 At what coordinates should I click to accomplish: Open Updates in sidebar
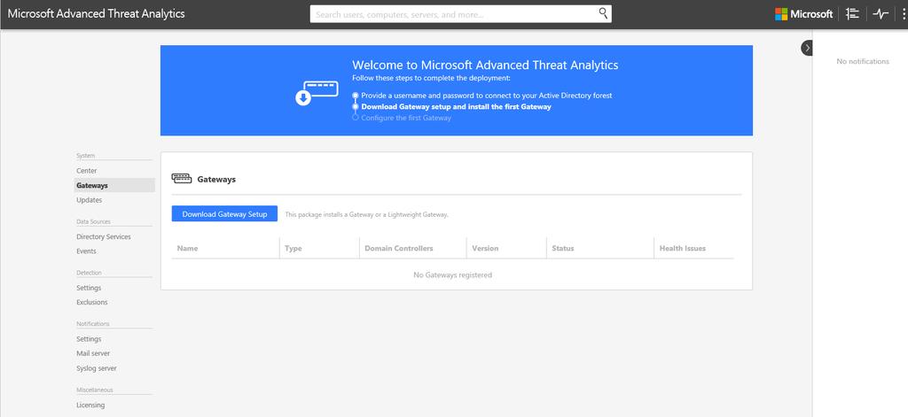[x=90, y=200]
